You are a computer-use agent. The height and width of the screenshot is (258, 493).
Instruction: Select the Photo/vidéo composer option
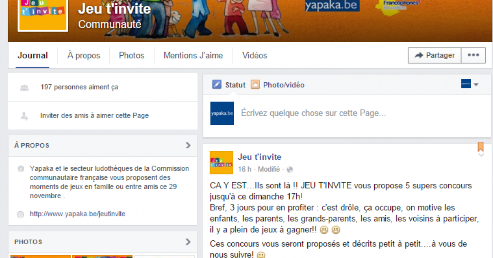coord(278,85)
